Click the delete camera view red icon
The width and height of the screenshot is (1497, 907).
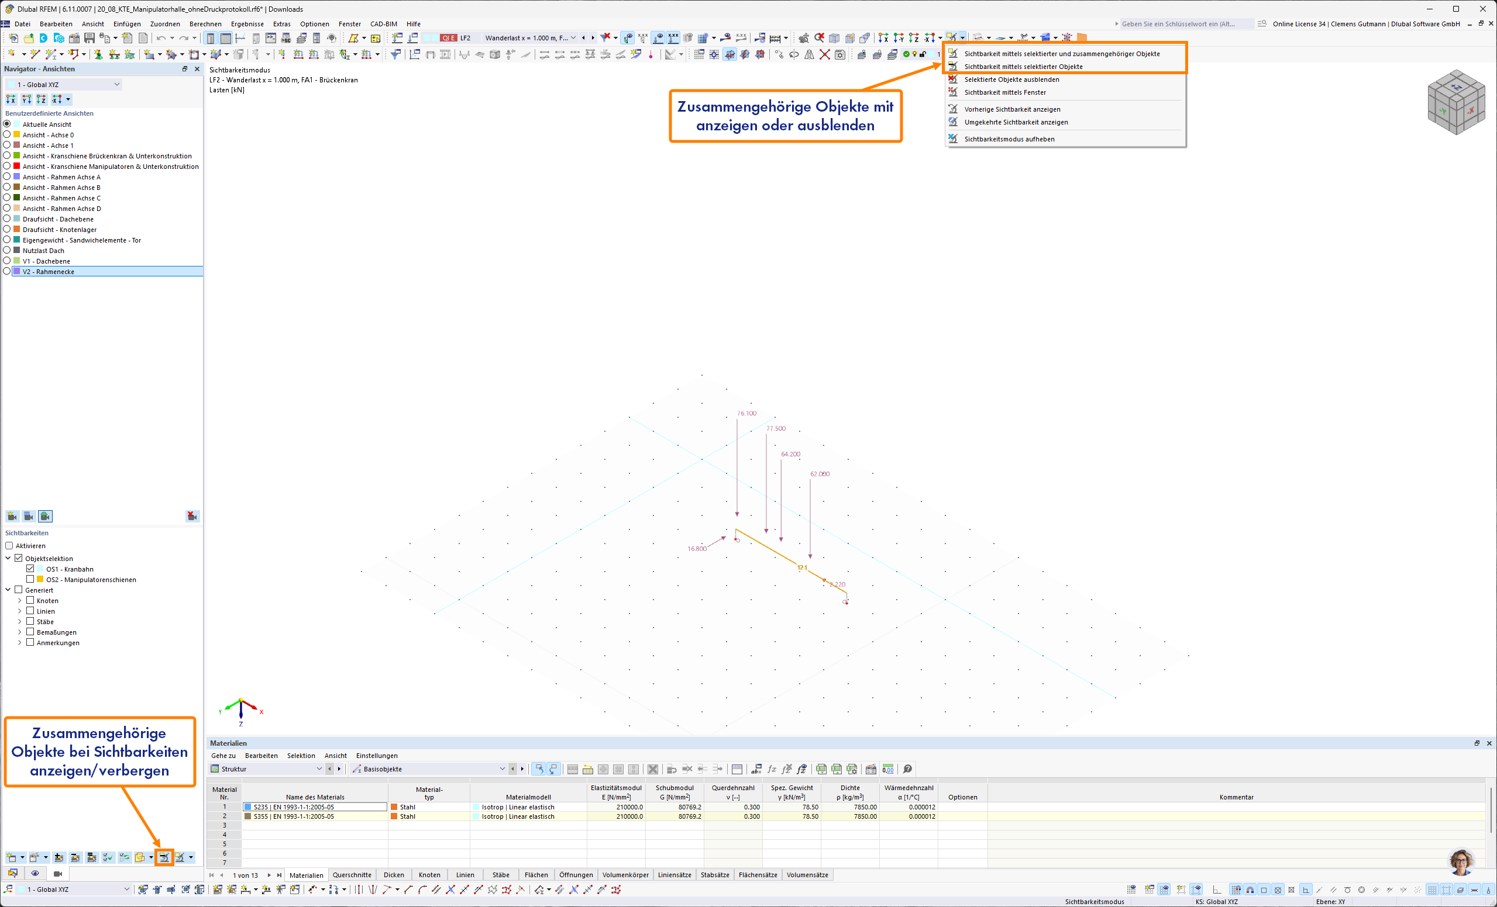tap(192, 516)
